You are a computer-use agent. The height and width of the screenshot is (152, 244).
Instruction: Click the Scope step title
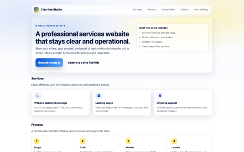pos(37,148)
